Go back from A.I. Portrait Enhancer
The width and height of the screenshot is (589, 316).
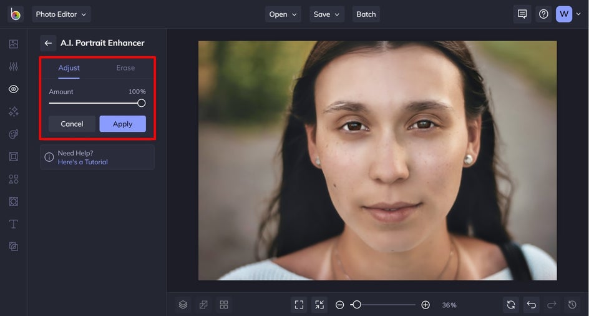(x=48, y=43)
